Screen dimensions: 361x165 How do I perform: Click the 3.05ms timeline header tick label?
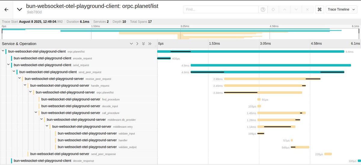coord(265,44)
